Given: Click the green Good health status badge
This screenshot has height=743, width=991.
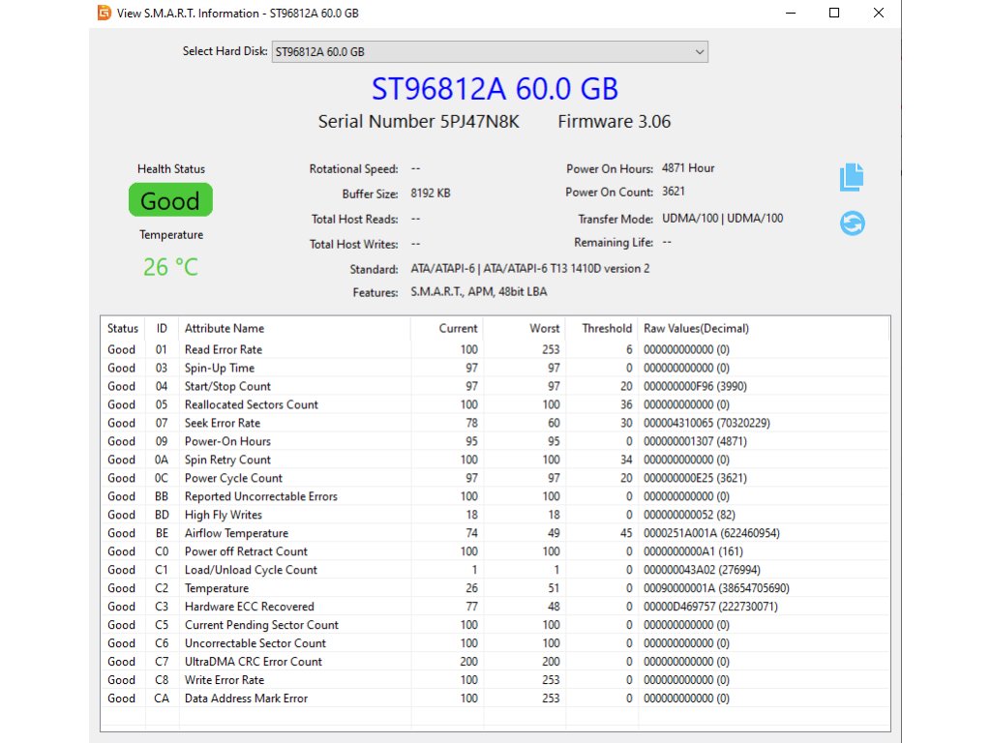Looking at the screenshot, I should click(170, 200).
